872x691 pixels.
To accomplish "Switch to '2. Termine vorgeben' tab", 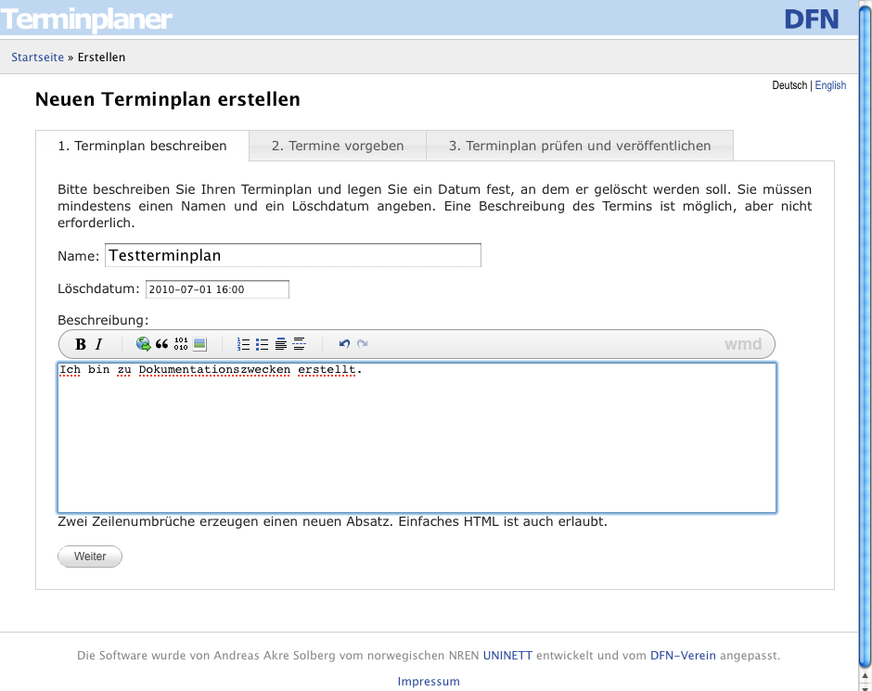I will tap(338, 146).
